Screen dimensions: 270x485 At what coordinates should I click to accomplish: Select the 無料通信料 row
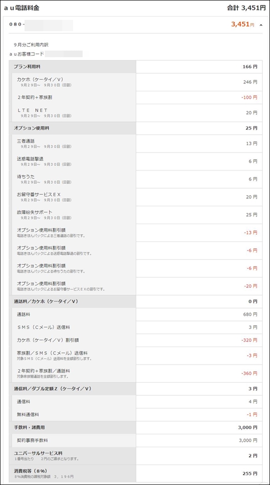click(135, 415)
